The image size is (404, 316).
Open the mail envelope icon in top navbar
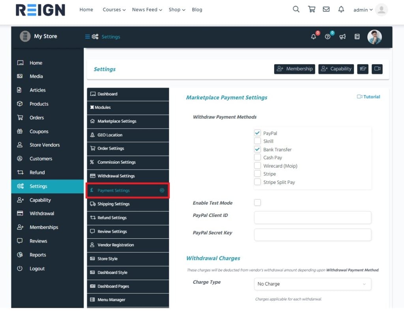326,9
